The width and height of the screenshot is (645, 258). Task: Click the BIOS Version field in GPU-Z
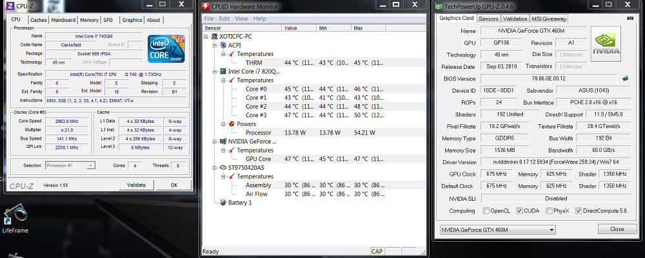(x=549, y=78)
